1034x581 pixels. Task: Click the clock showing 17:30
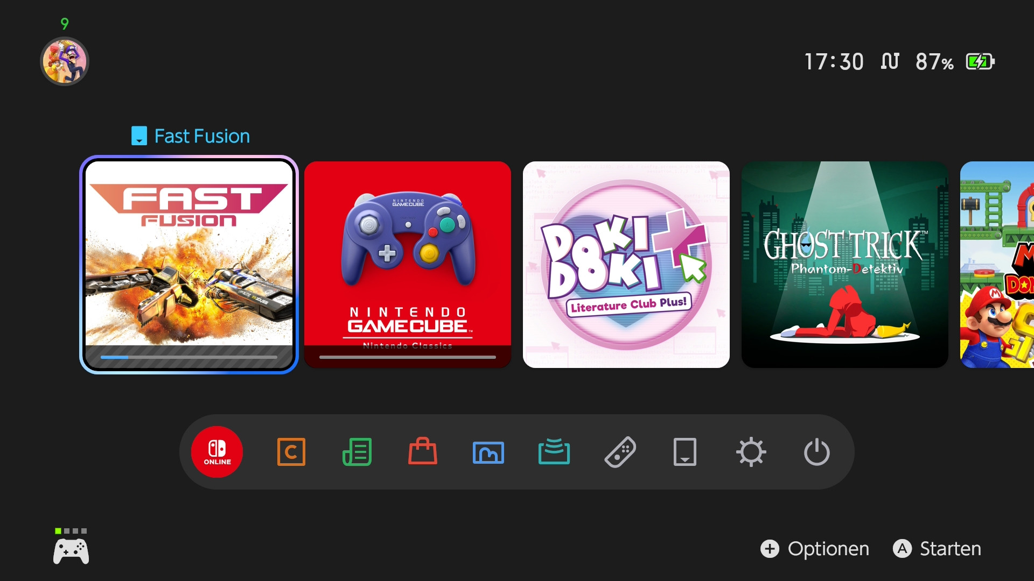pyautogui.click(x=834, y=62)
